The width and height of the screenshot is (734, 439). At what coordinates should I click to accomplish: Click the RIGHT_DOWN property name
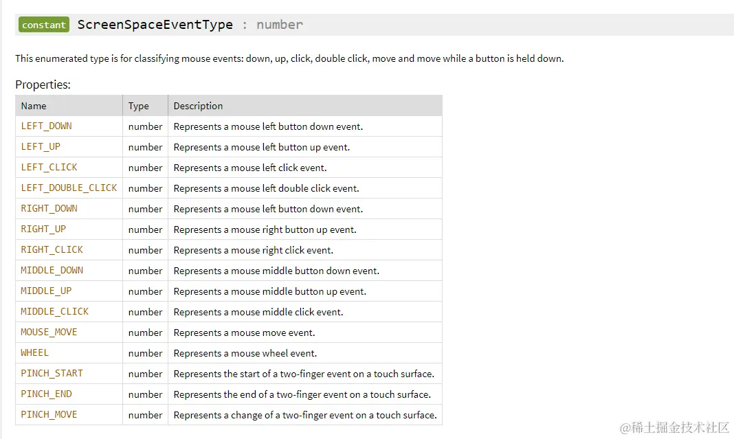(x=49, y=209)
